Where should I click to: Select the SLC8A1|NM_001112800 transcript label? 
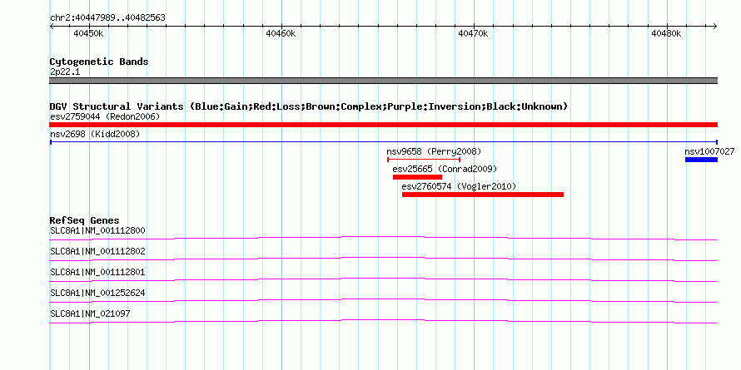point(97,231)
